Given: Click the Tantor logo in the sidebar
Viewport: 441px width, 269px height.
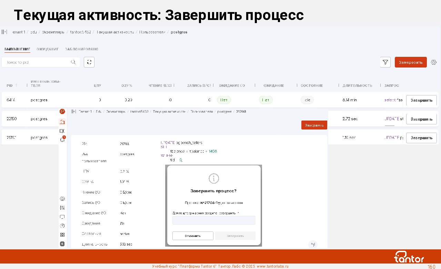Looking at the screenshot, I should coord(62,111).
